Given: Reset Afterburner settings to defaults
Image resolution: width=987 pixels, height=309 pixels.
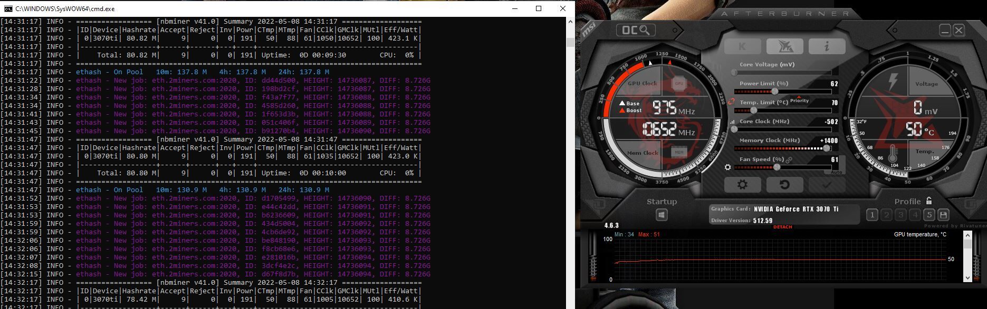Looking at the screenshot, I should 784,185.
